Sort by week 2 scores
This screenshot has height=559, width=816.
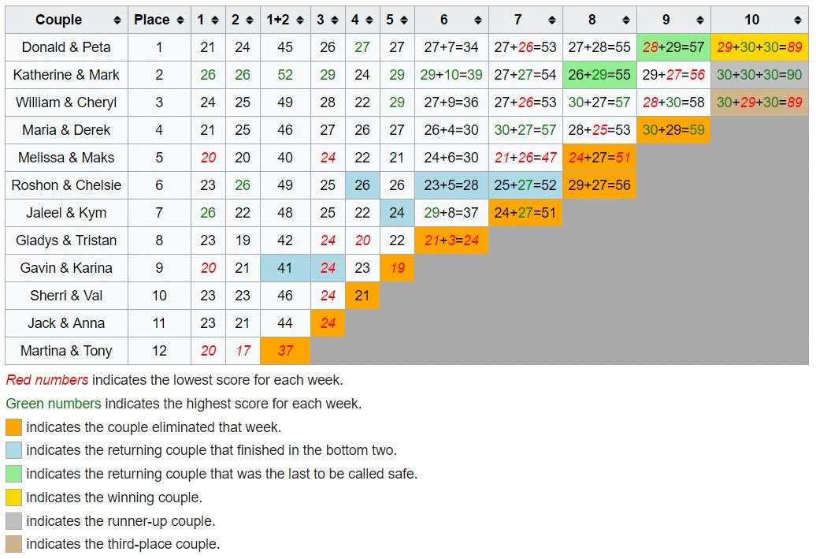(250, 20)
